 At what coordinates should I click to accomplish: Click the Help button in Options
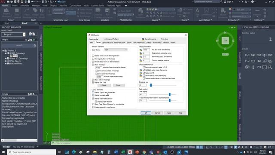(180, 113)
